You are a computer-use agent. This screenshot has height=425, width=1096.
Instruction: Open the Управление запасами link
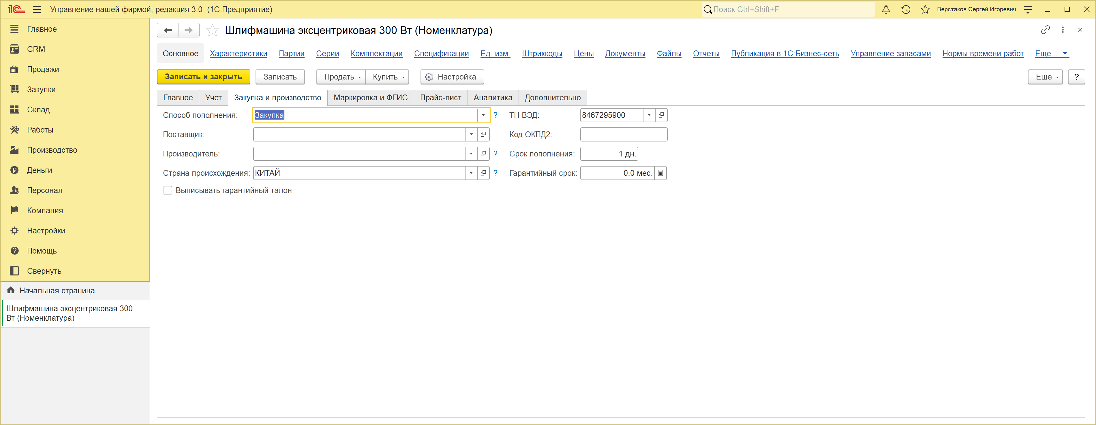[891, 54]
